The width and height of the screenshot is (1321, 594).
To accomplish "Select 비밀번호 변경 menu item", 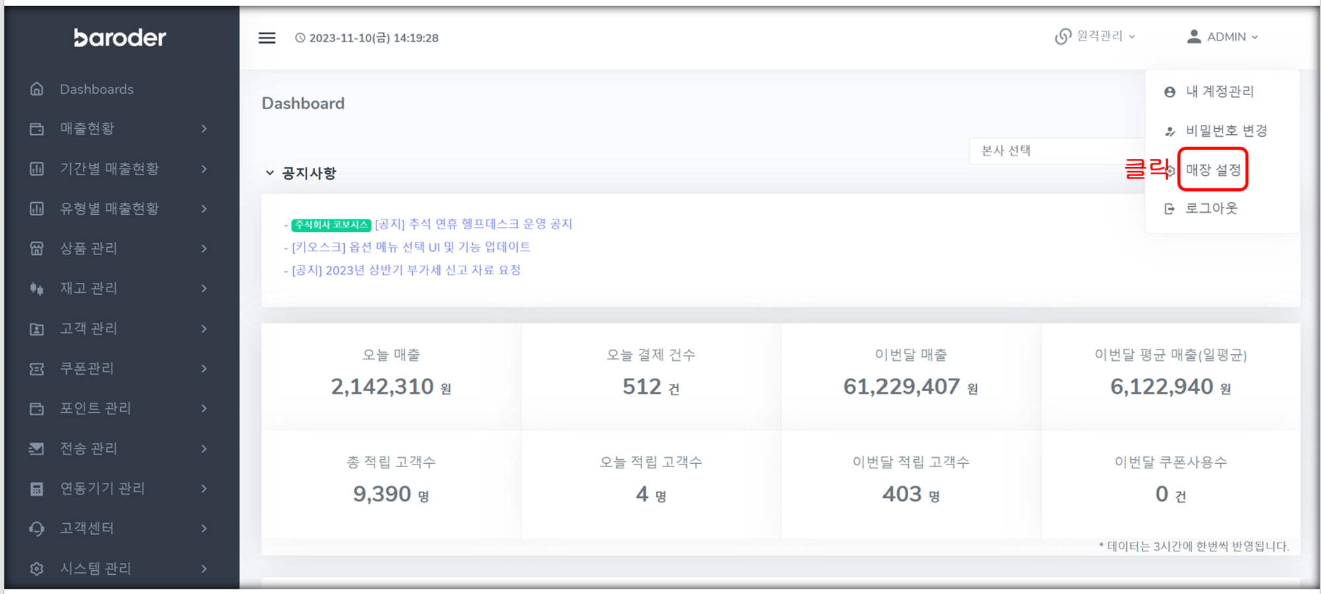I will [x=1226, y=131].
